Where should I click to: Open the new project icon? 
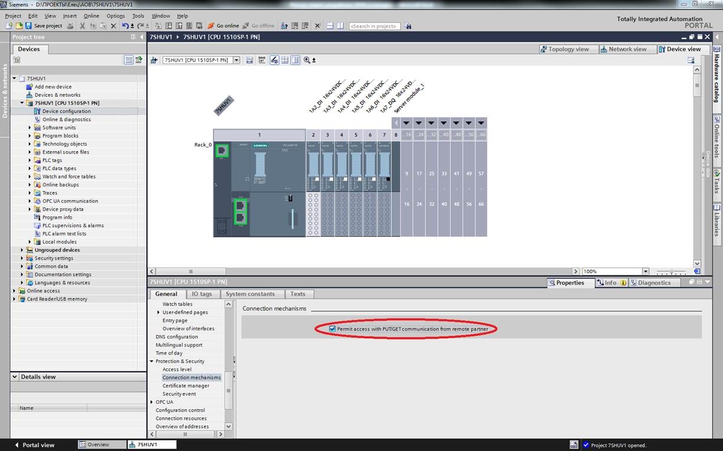coord(9,26)
